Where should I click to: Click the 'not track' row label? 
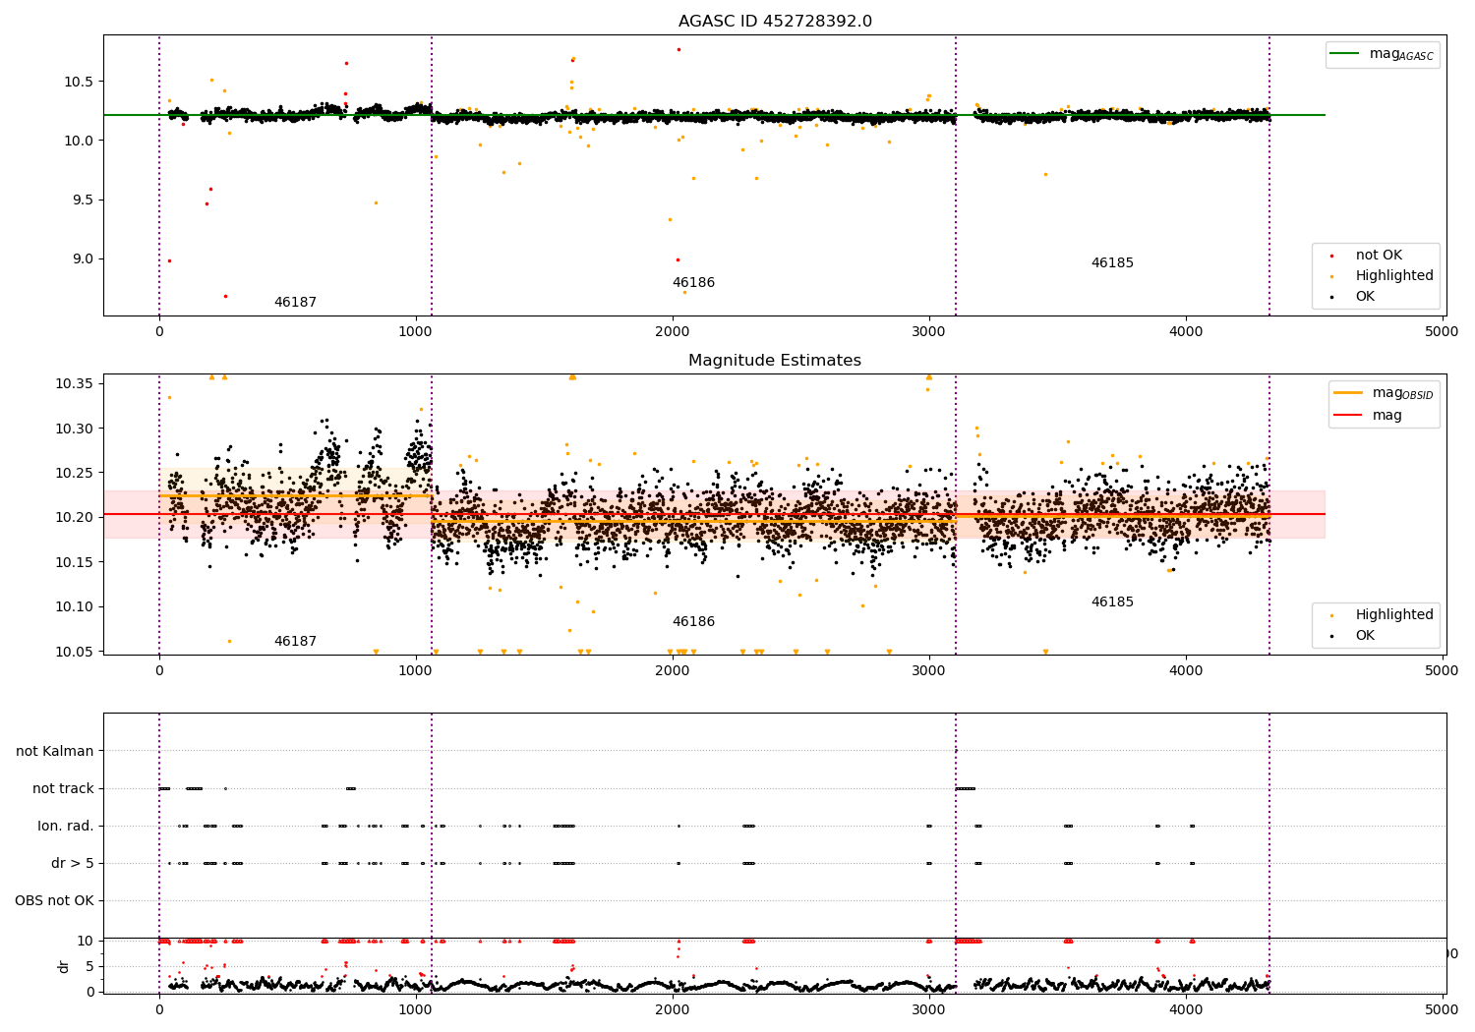(63, 789)
